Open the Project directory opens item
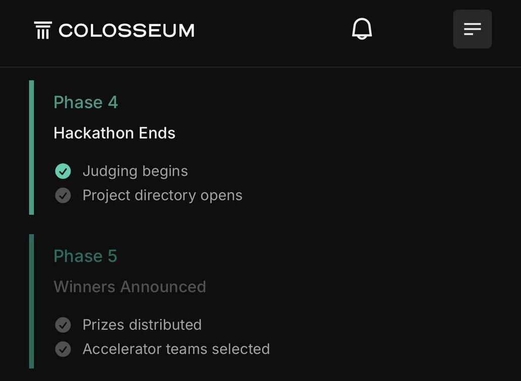 coord(163,195)
